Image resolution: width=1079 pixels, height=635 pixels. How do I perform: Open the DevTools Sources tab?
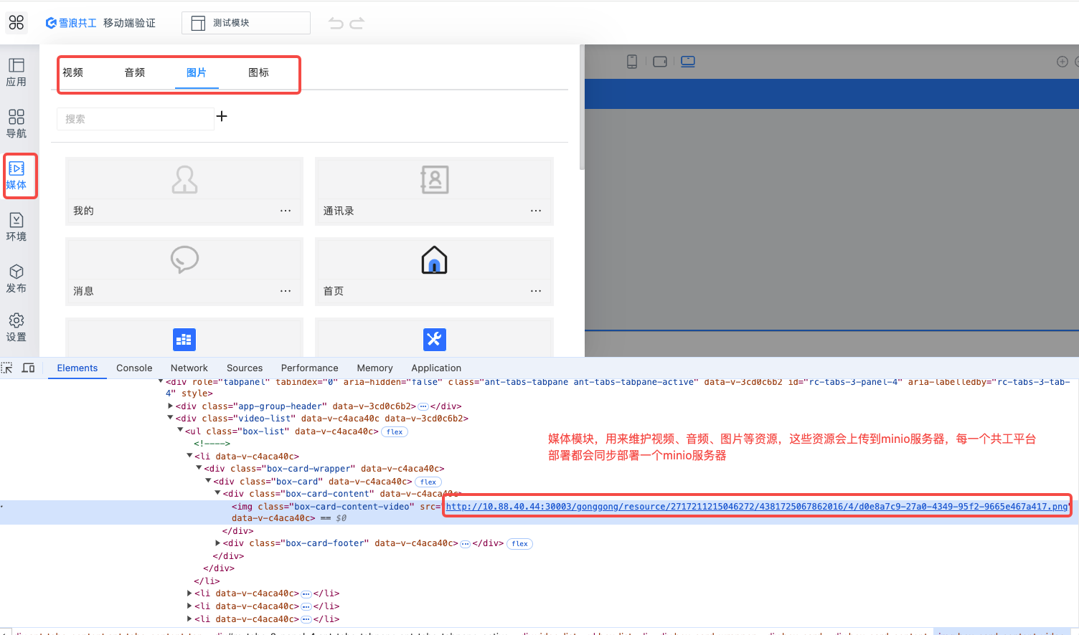pyautogui.click(x=245, y=368)
